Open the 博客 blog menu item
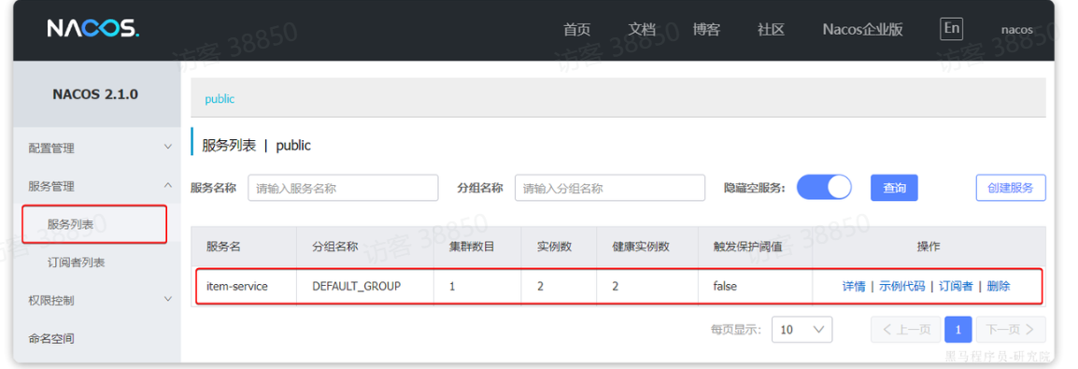Image resolution: width=1078 pixels, height=369 pixels. [x=706, y=30]
